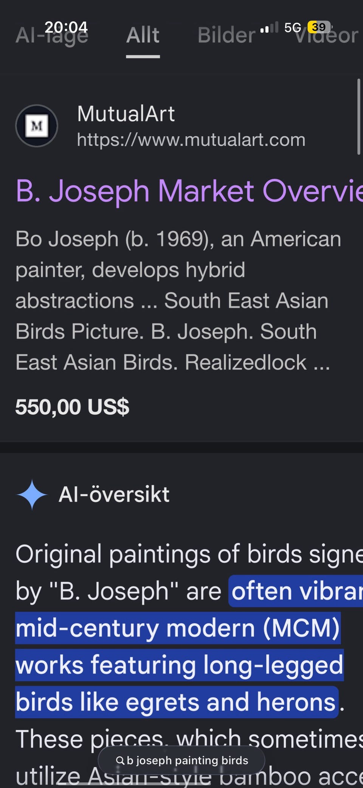Open B. Joseph Market Overview link
Viewport: 363px width, 788px height.
[189, 191]
